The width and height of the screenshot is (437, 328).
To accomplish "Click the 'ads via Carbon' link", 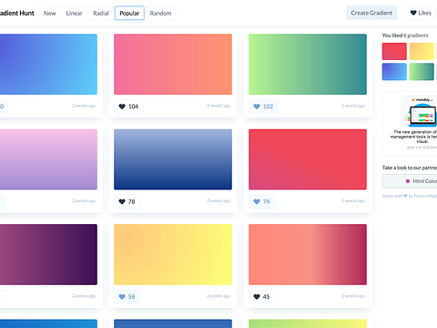I will (x=422, y=148).
